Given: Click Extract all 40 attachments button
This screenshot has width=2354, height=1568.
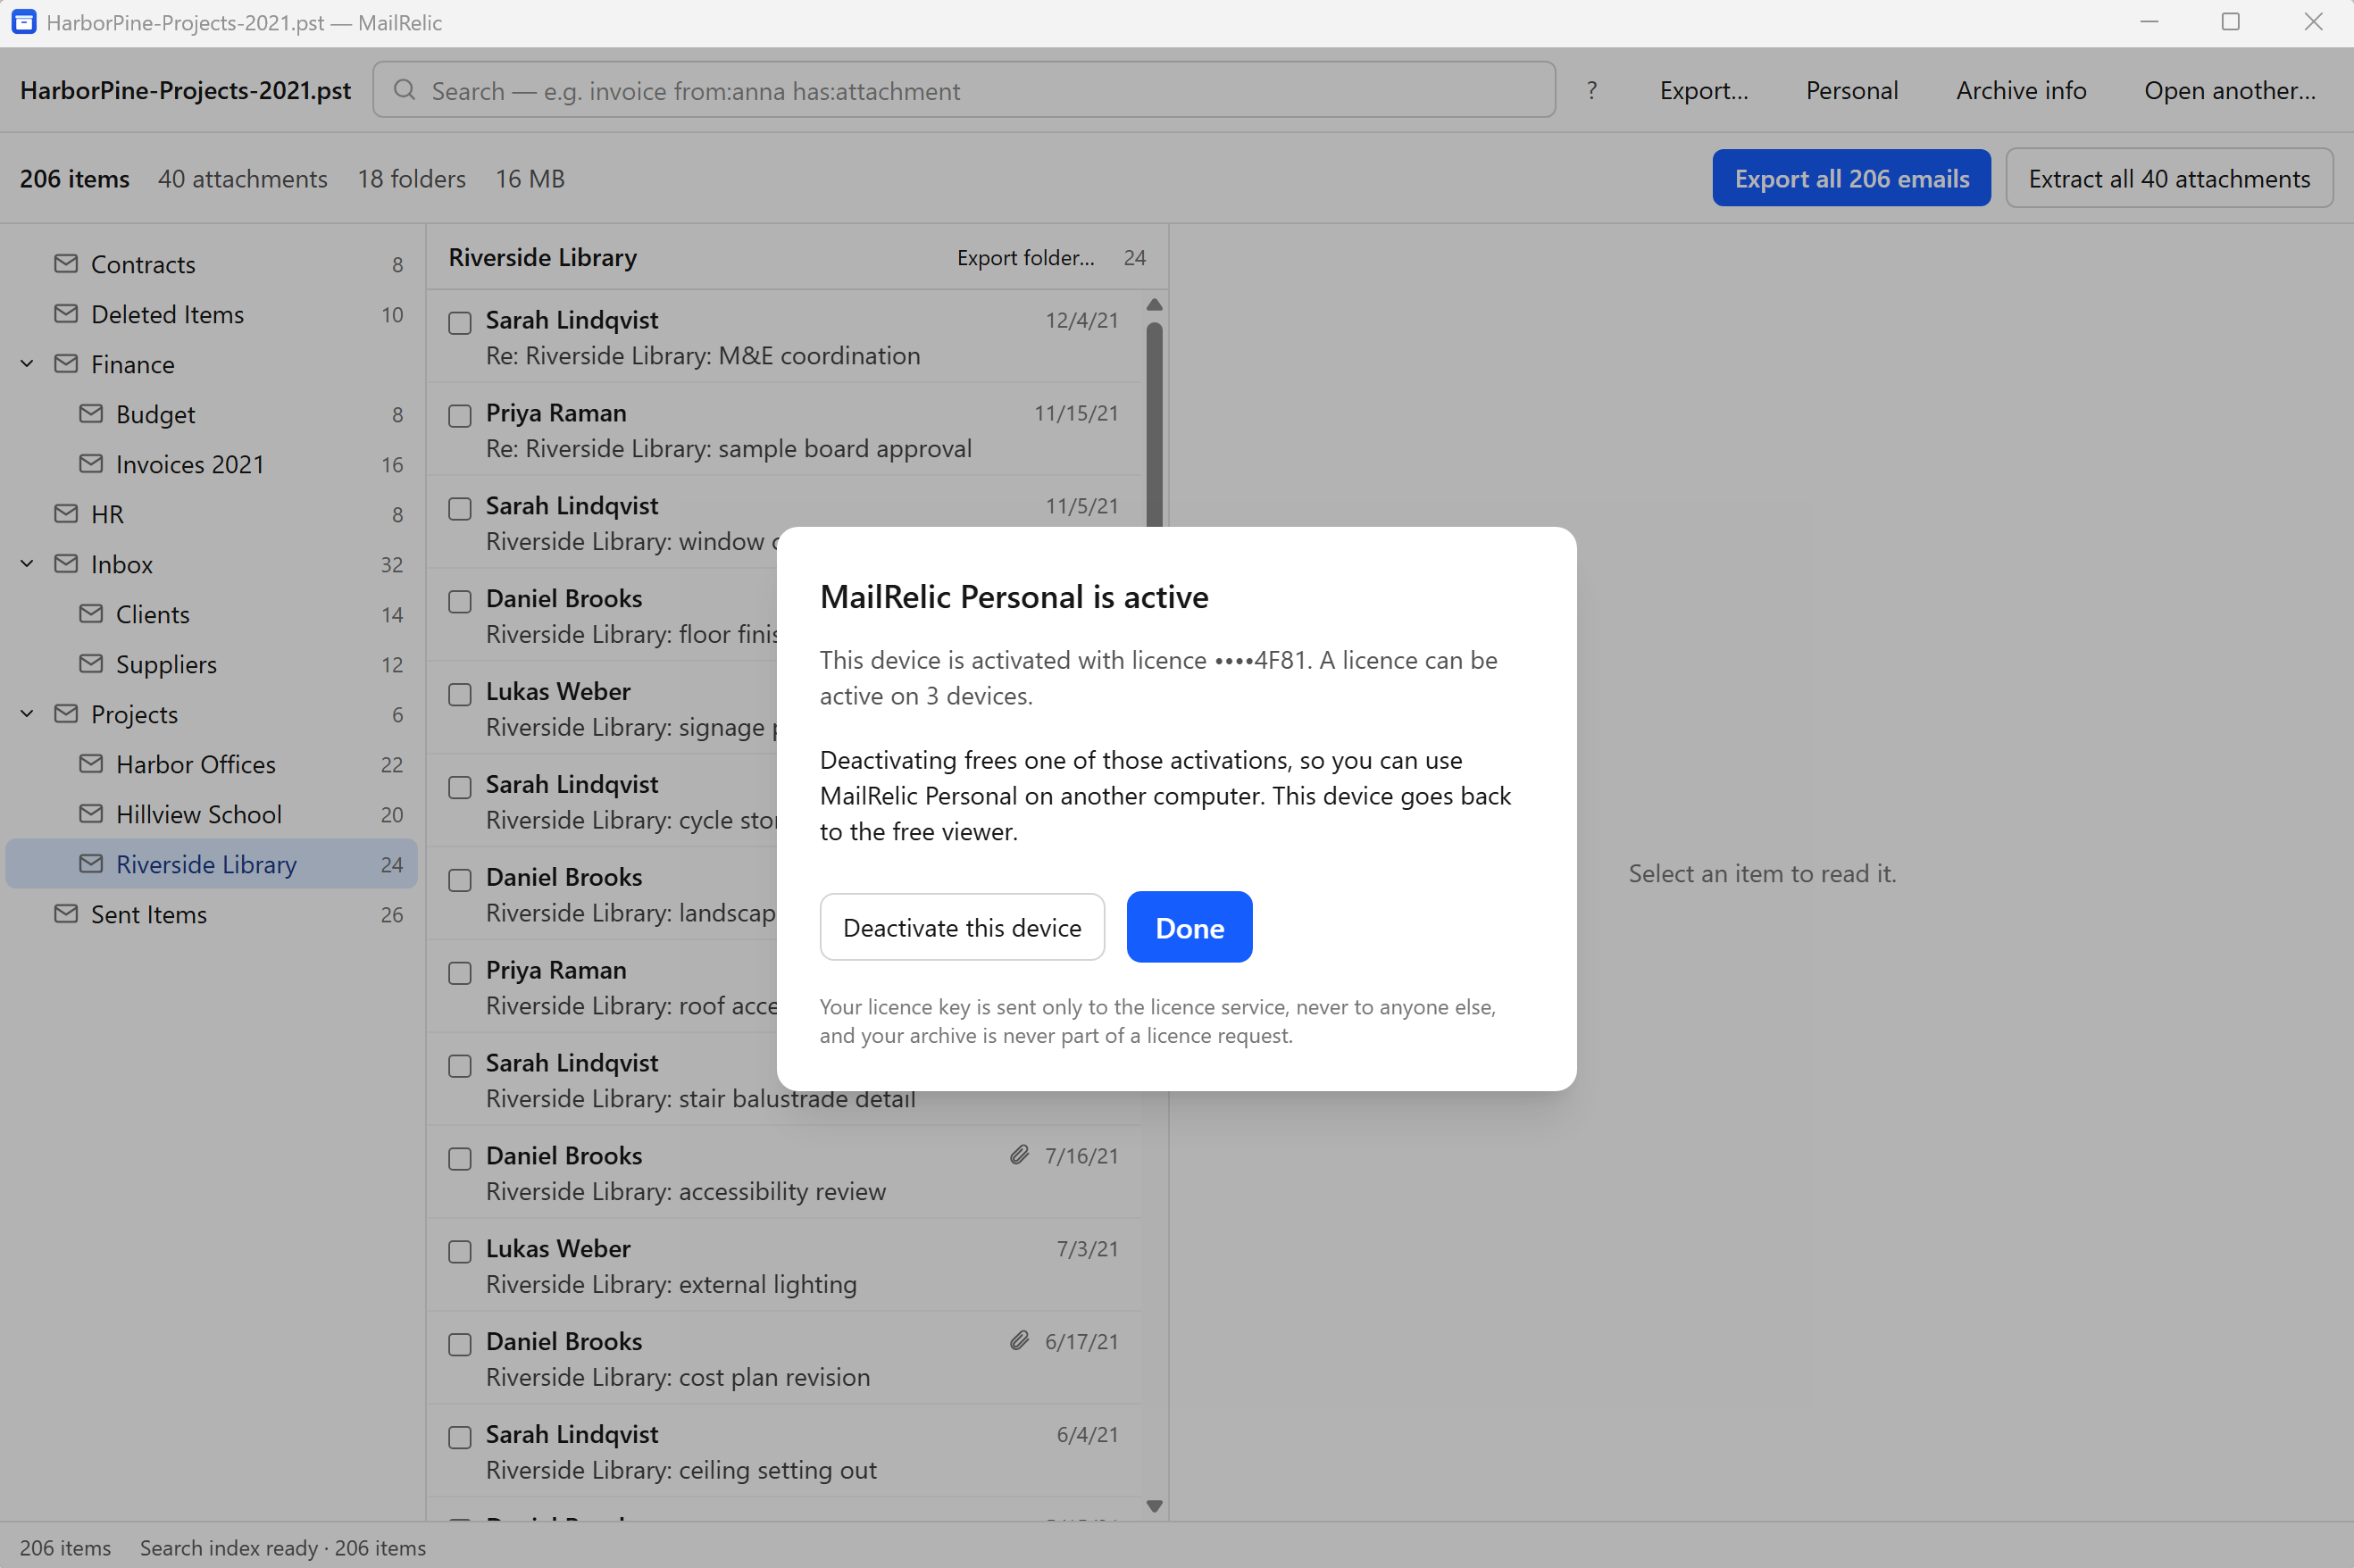Looking at the screenshot, I should [2169, 178].
